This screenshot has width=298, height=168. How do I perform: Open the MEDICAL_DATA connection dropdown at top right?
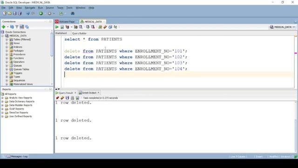point(283,27)
